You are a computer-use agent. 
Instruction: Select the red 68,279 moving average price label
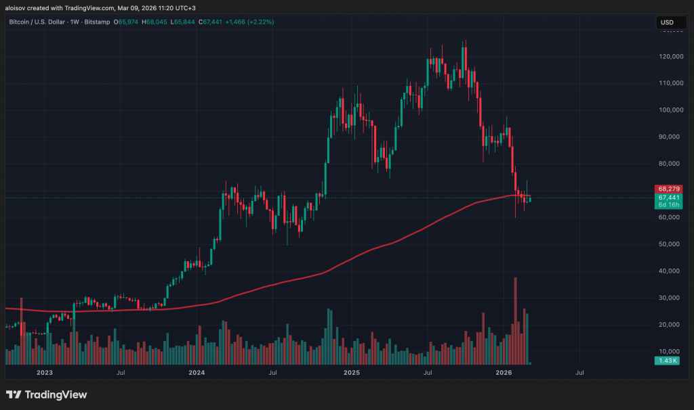[x=668, y=188]
